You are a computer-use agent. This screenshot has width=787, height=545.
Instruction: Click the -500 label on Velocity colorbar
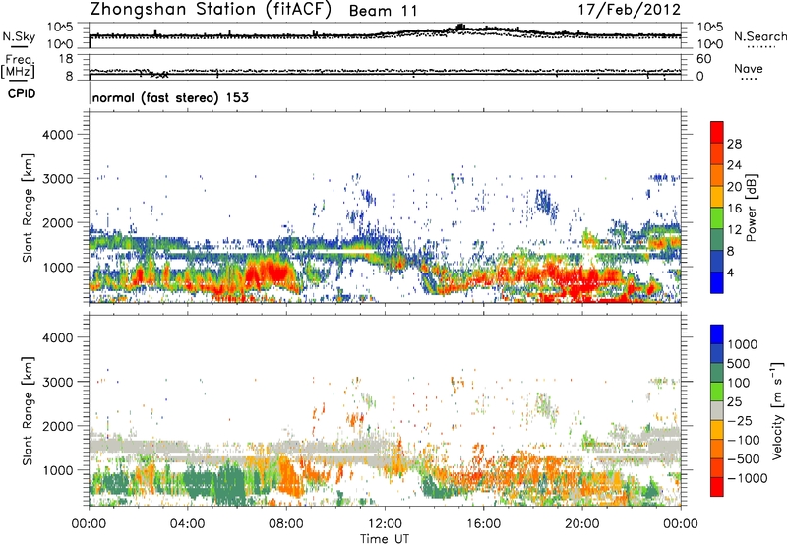744,459
